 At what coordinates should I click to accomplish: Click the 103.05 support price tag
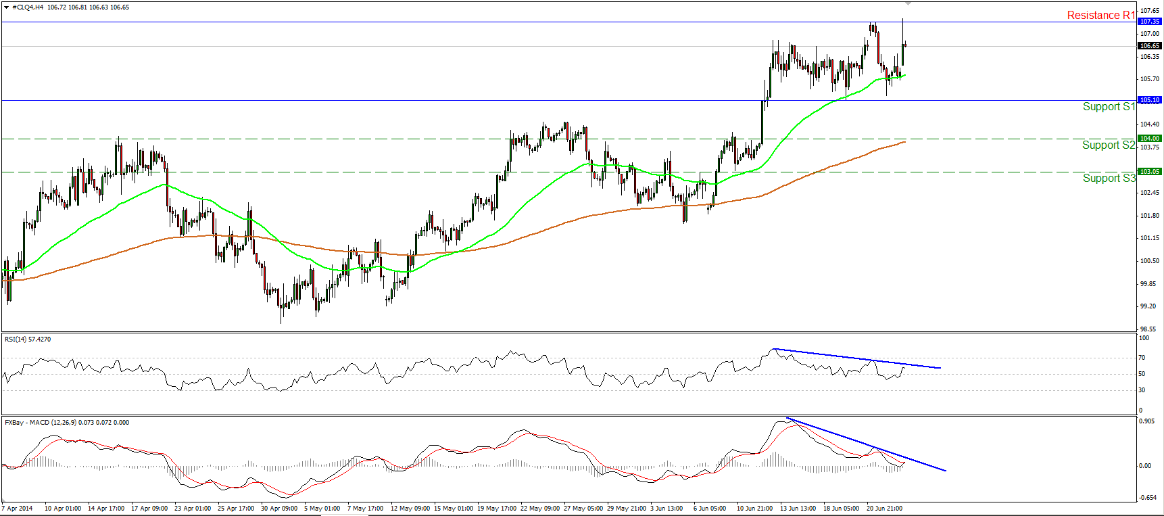[1150, 172]
